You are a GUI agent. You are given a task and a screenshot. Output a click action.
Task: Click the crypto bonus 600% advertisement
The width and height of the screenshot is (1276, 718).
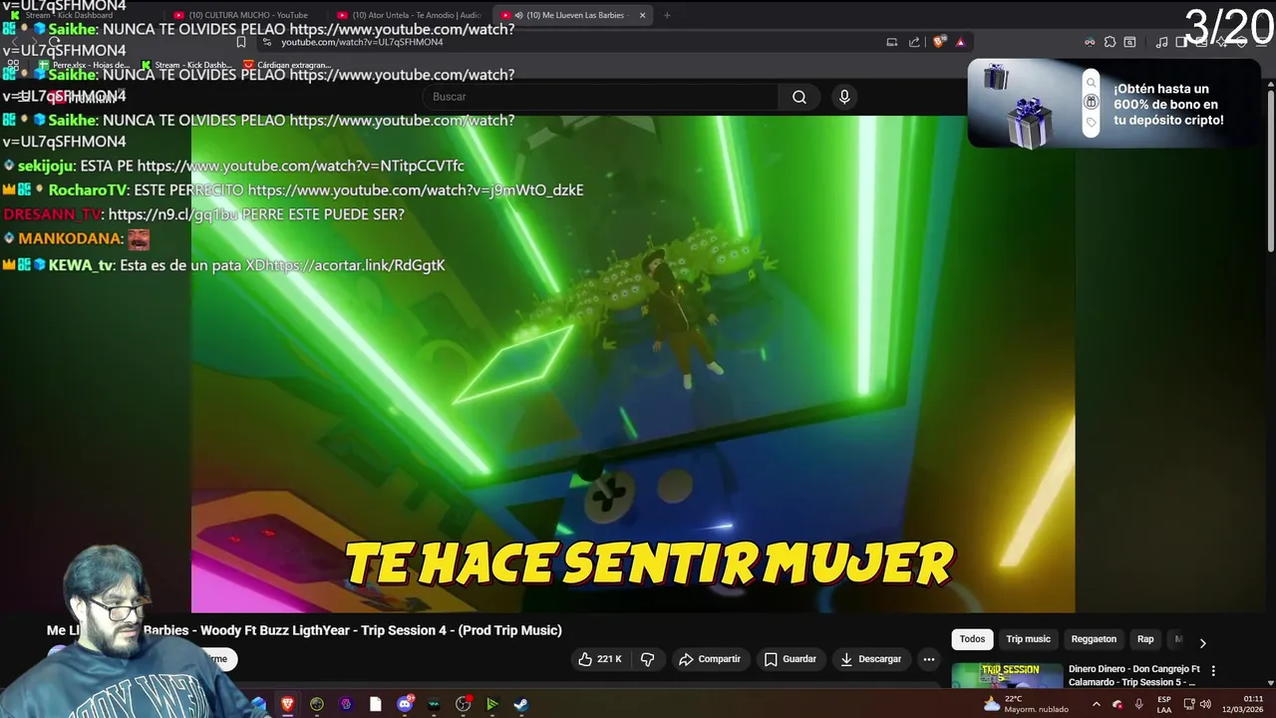click(1115, 104)
